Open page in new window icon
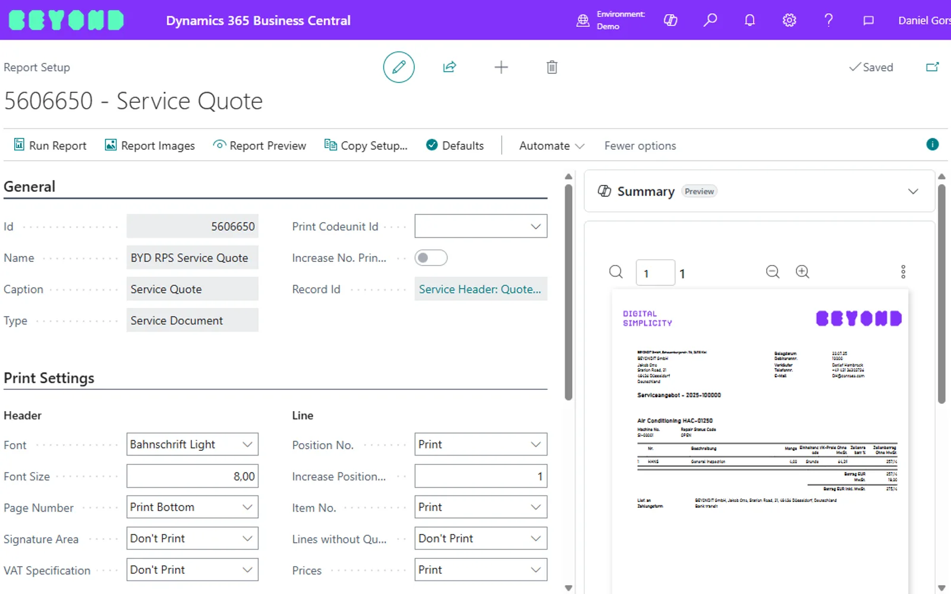This screenshot has height=594, width=951. 933,67
